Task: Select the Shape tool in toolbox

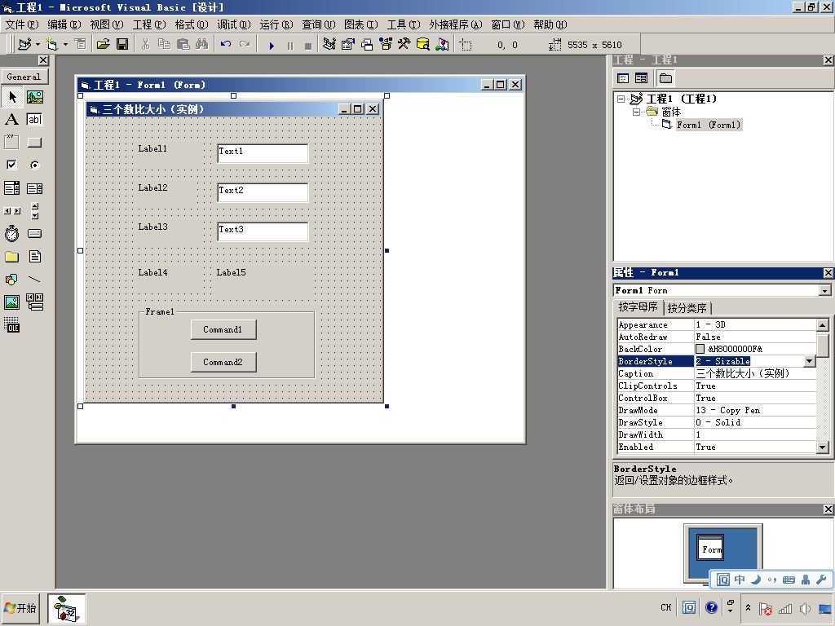Action: tap(11, 279)
